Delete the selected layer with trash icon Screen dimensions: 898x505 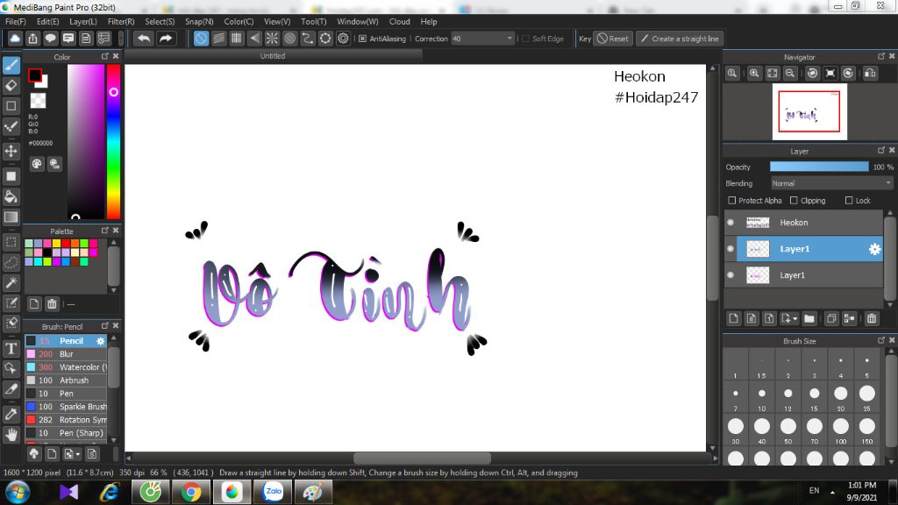[x=872, y=318]
